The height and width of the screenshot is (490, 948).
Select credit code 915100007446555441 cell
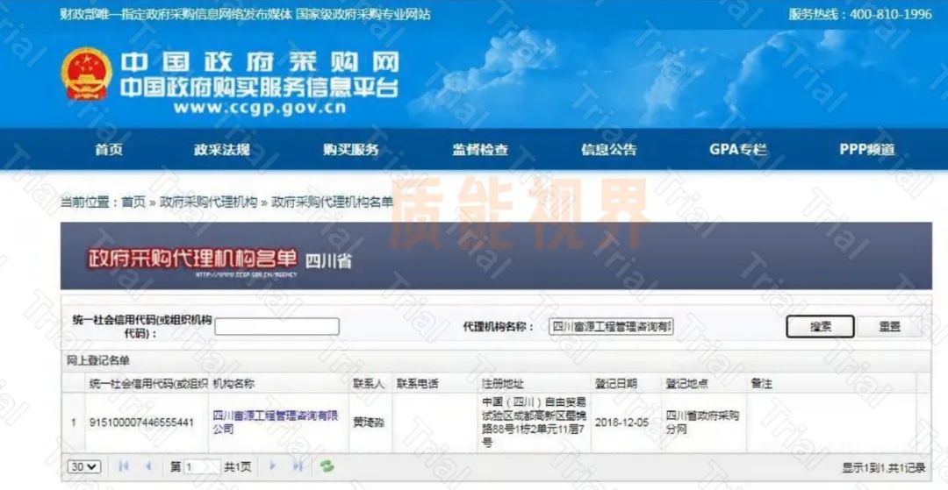tap(147, 423)
